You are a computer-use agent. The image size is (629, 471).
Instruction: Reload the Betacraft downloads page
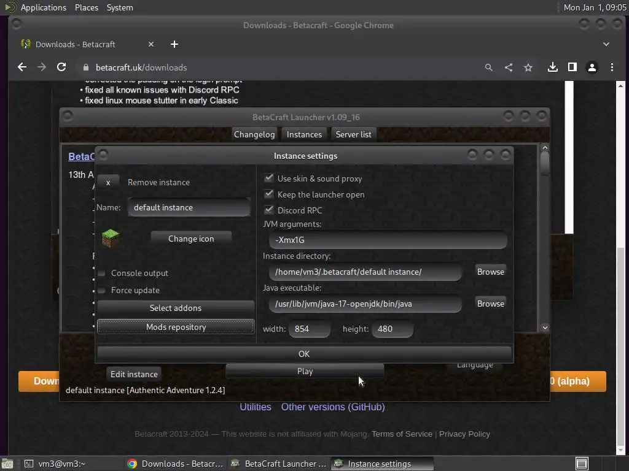[x=61, y=67]
